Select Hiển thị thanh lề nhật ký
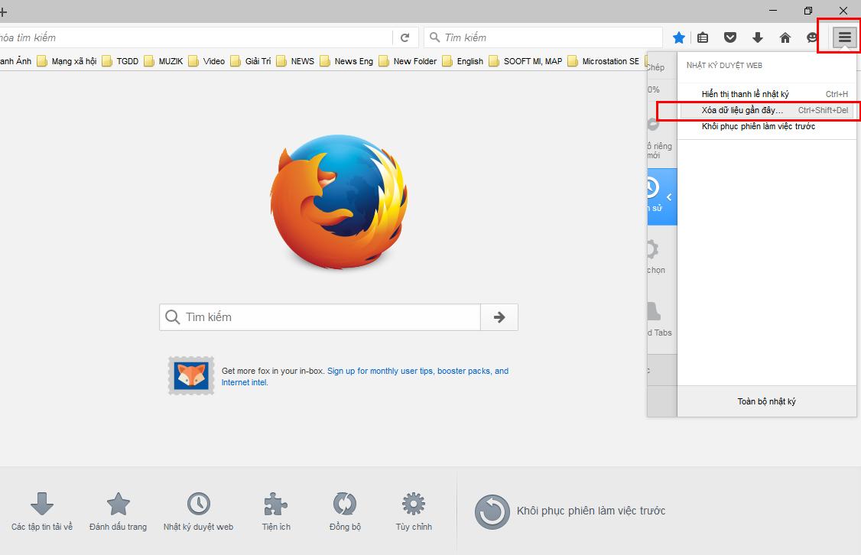Screen dimensions: 861x555 click(x=766, y=94)
